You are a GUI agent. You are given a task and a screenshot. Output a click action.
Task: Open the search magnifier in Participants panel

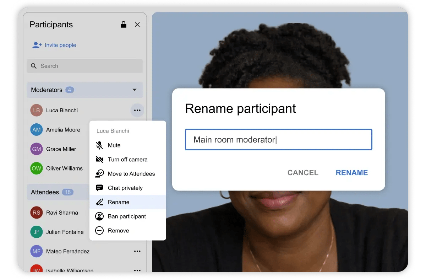[x=34, y=66]
